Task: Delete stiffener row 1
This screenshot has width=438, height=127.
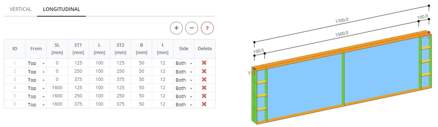Action: click(204, 63)
